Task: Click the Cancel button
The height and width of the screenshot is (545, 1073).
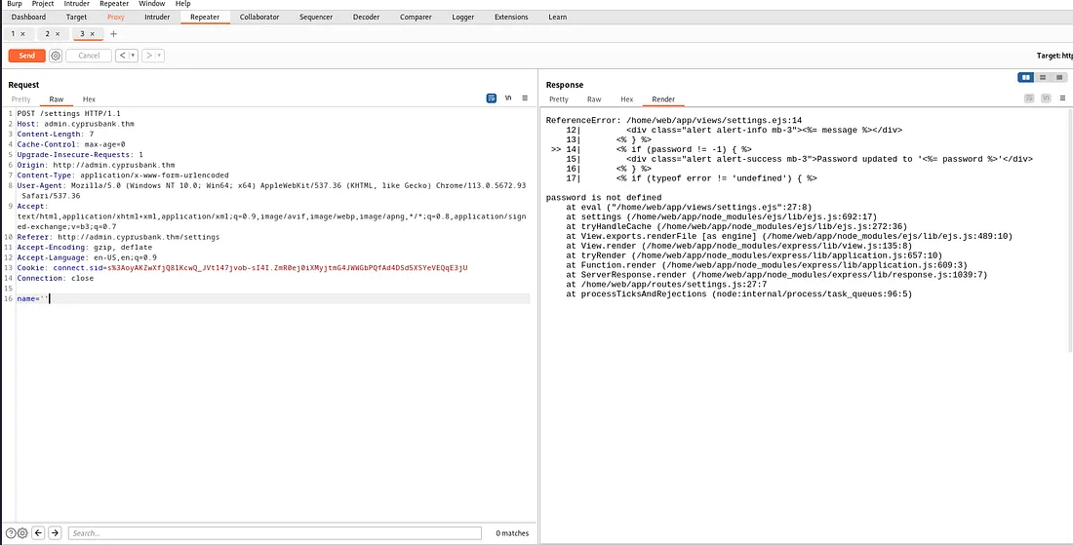Action: [89, 56]
